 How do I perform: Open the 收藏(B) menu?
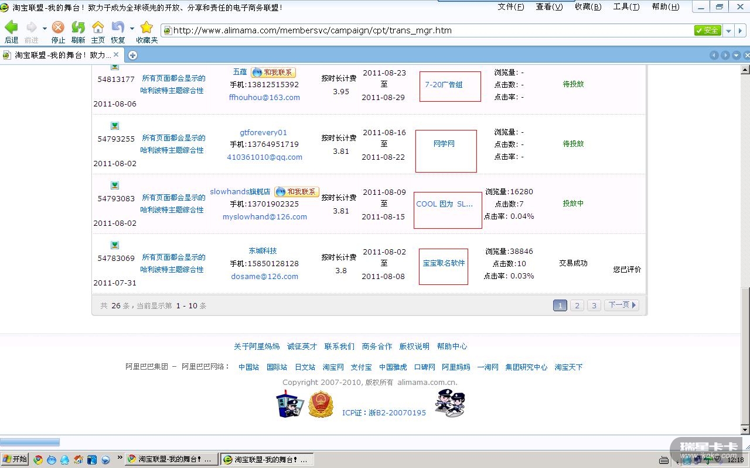coord(588,7)
